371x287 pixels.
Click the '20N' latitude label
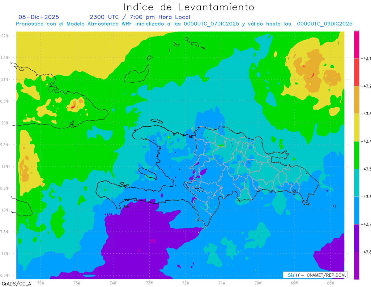(5, 123)
